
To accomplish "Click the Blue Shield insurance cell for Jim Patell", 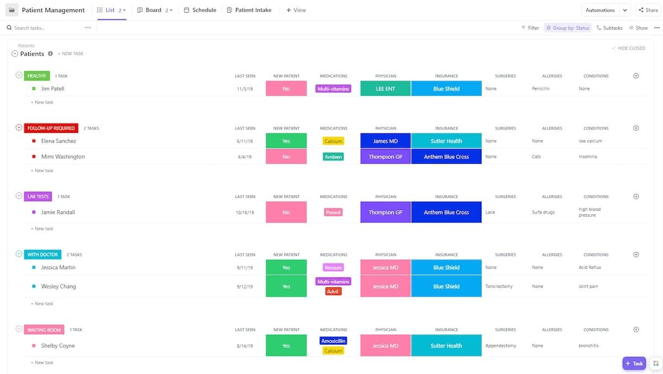I will [x=446, y=89].
